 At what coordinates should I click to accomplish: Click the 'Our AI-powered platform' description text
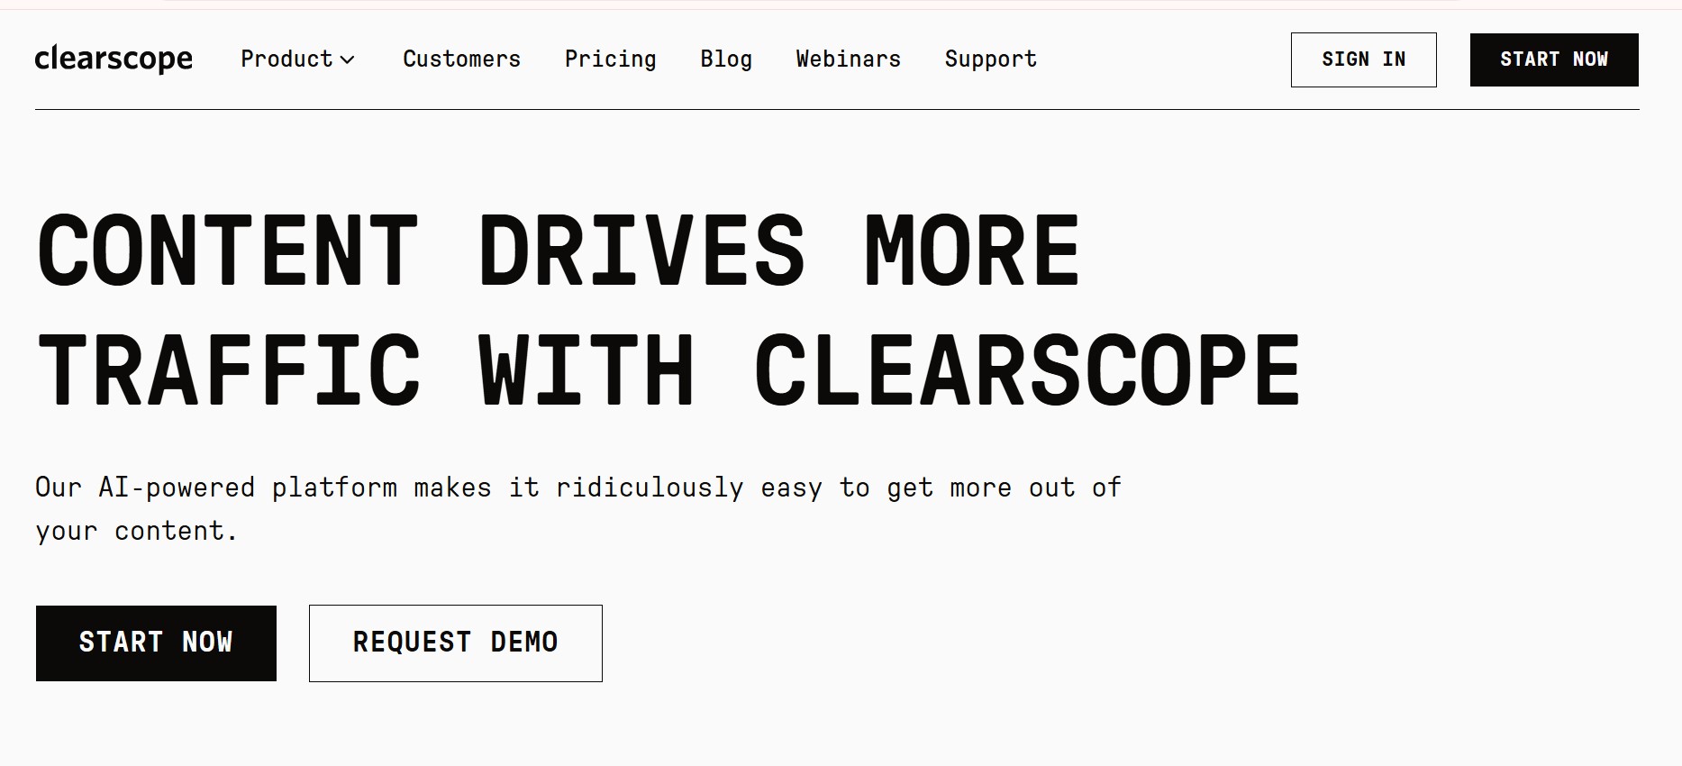(577, 509)
